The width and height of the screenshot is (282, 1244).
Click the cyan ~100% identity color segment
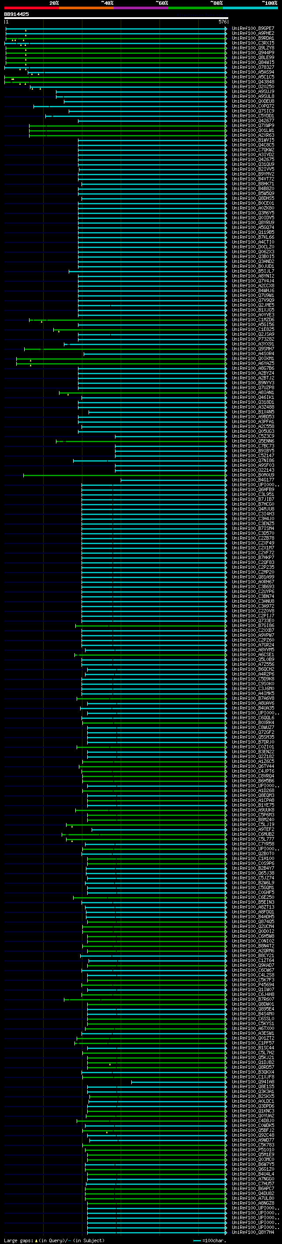250,8
